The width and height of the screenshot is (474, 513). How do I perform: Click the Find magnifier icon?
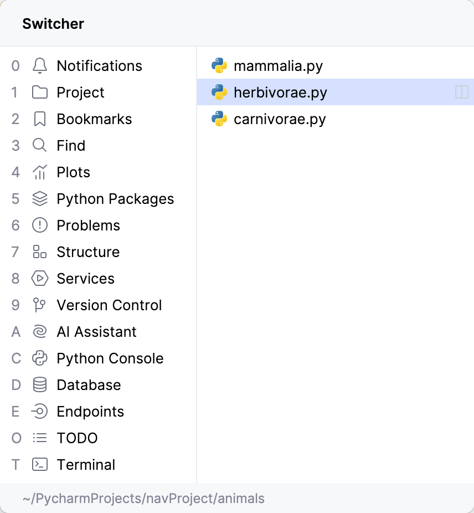pyautogui.click(x=40, y=146)
